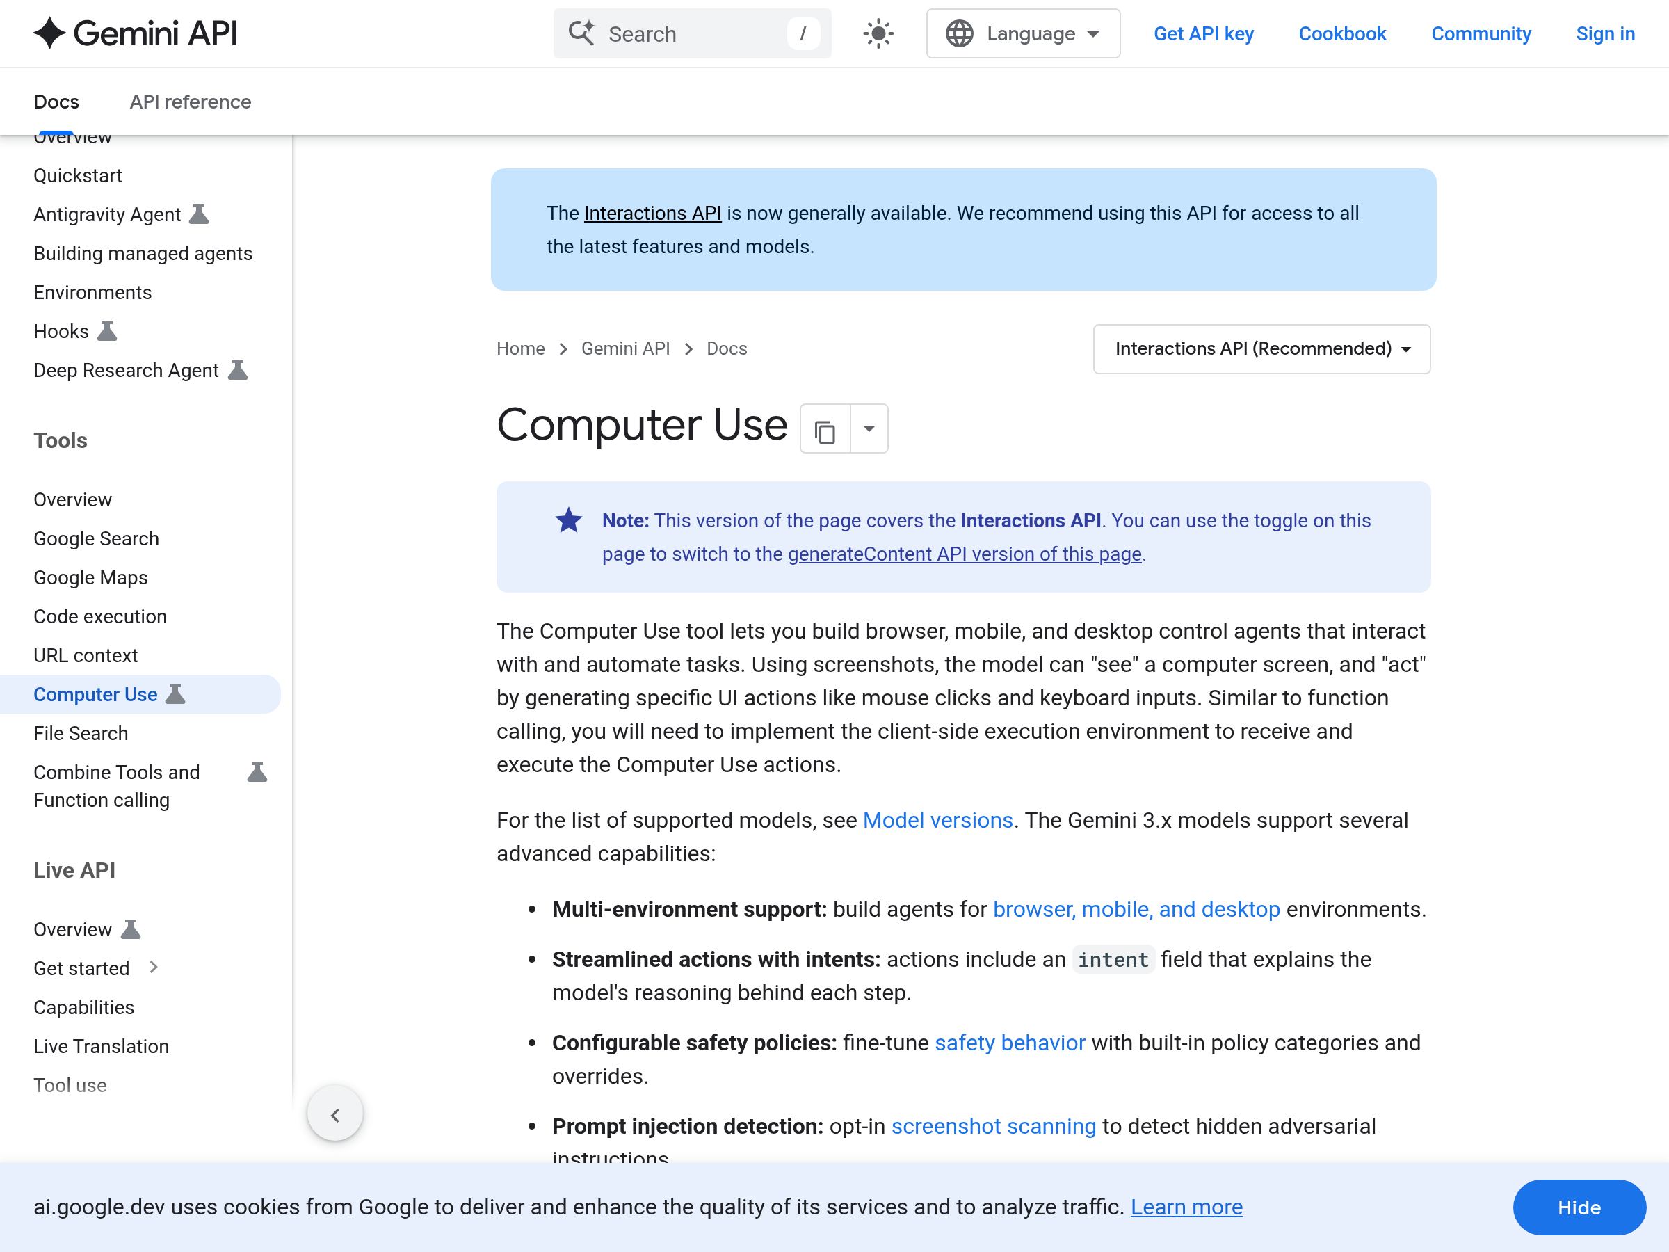The width and height of the screenshot is (1669, 1252).
Task: Open the Language dropdown
Action: 1022,33
